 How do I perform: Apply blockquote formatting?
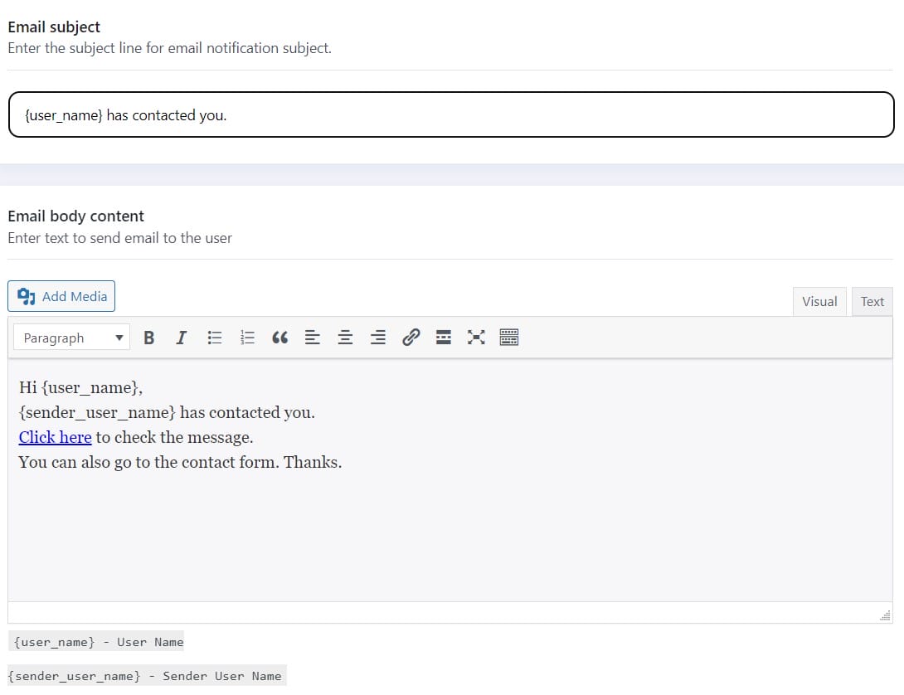tap(280, 338)
